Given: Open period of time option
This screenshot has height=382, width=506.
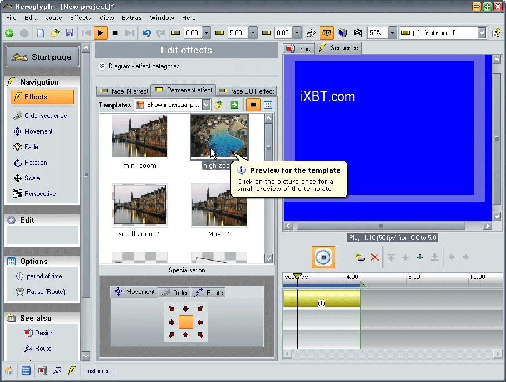Looking at the screenshot, I should (x=39, y=276).
